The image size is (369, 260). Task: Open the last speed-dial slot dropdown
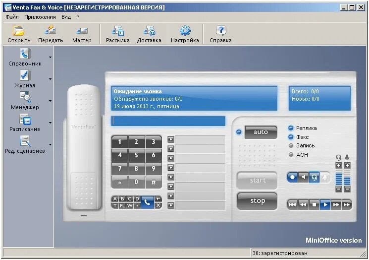click(x=171, y=205)
